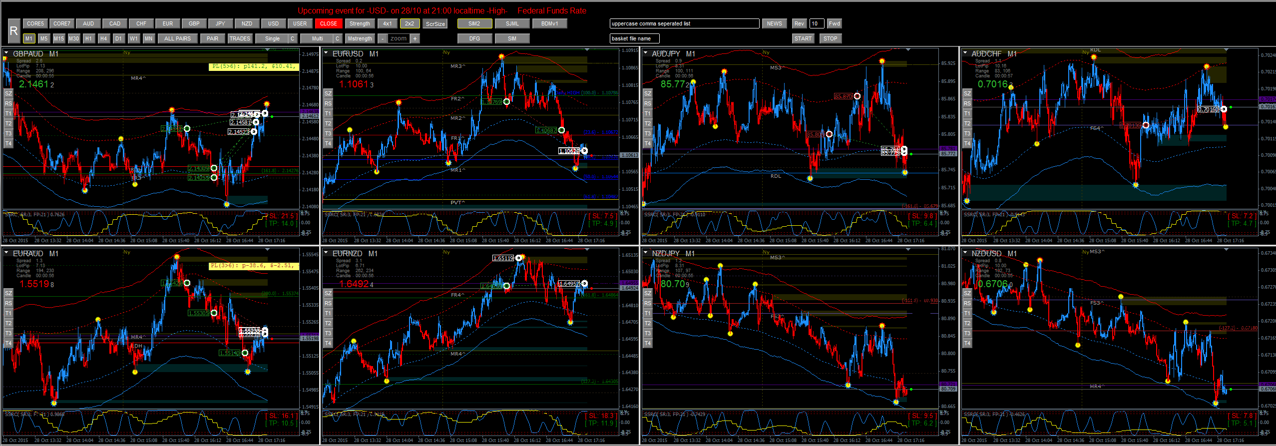Select T2 on the AUDCHF chart

coord(967,123)
